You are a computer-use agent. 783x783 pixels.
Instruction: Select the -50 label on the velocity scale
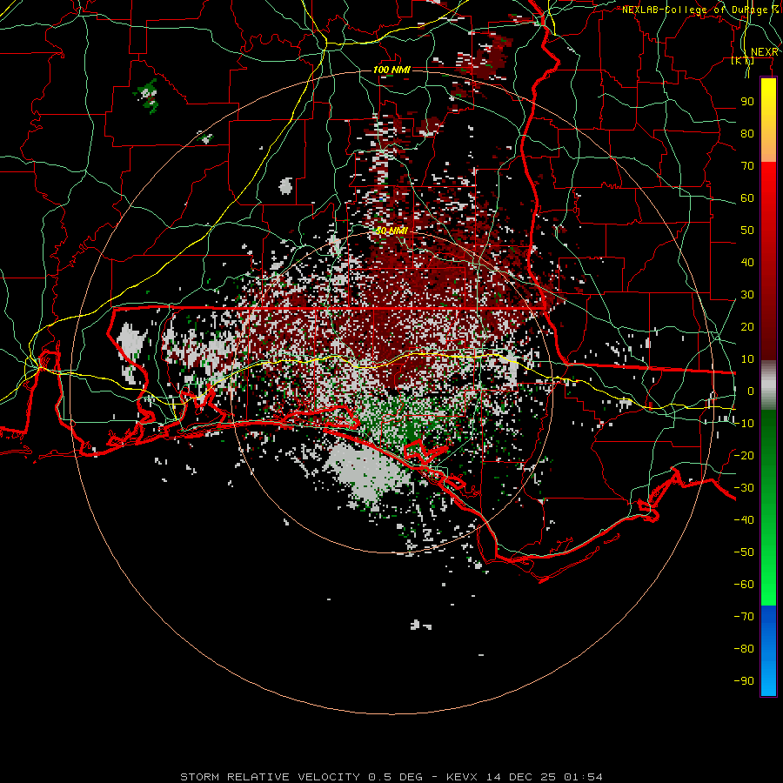[x=744, y=552]
